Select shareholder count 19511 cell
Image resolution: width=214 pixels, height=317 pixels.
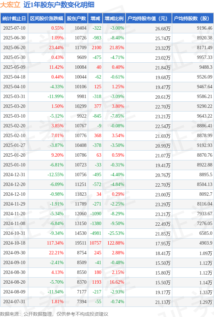(x=80, y=243)
